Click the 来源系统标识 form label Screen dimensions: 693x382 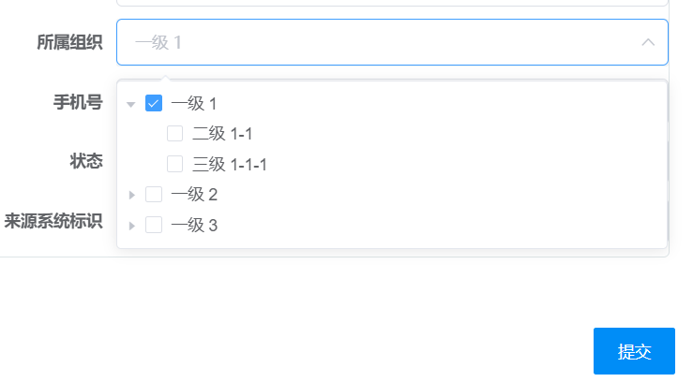tap(53, 221)
